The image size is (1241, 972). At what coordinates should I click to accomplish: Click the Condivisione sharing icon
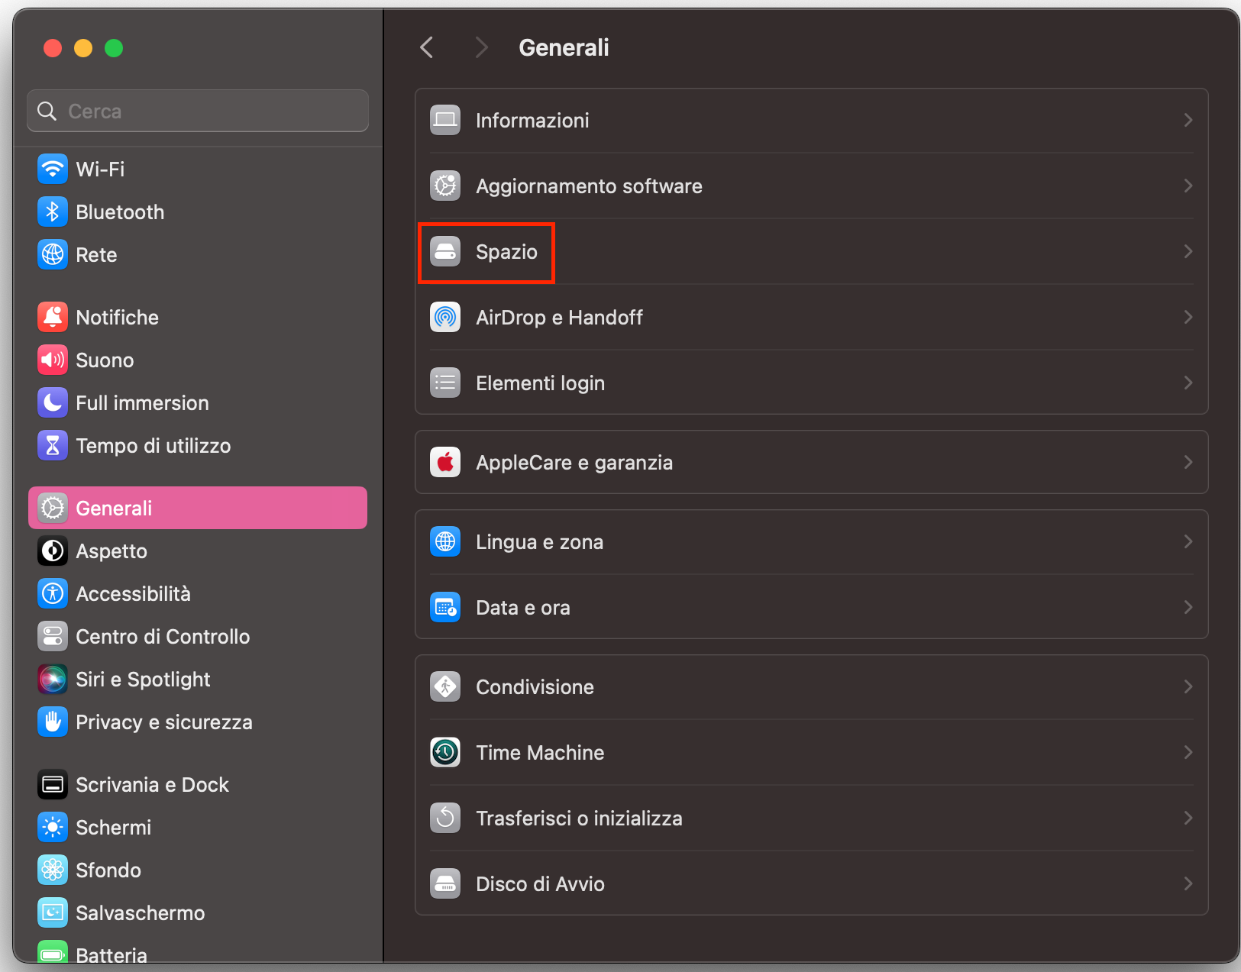445,686
